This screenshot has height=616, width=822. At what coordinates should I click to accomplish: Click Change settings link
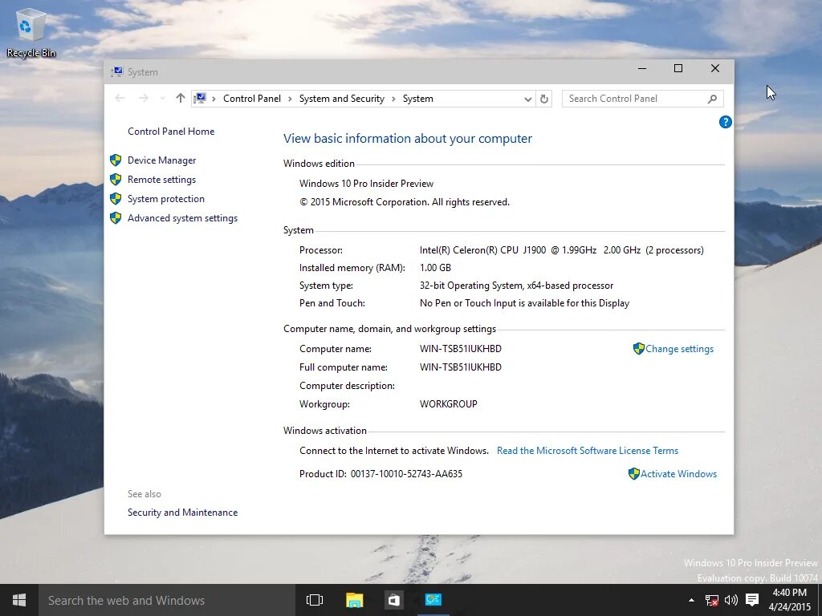coord(679,349)
